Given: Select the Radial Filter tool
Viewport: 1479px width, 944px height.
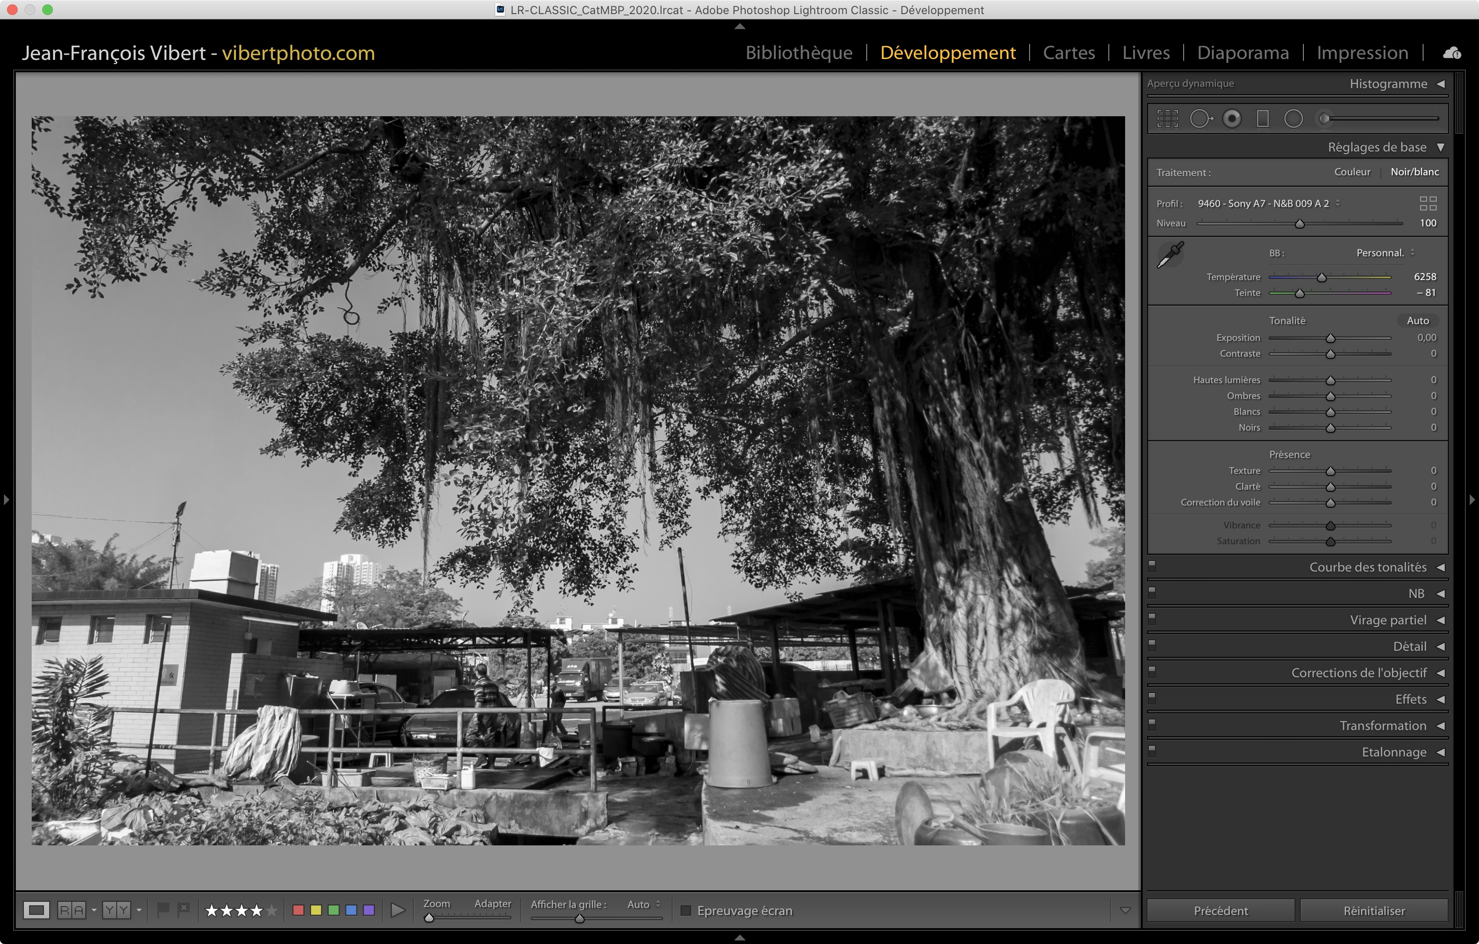Looking at the screenshot, I should tap(1294, 118).
